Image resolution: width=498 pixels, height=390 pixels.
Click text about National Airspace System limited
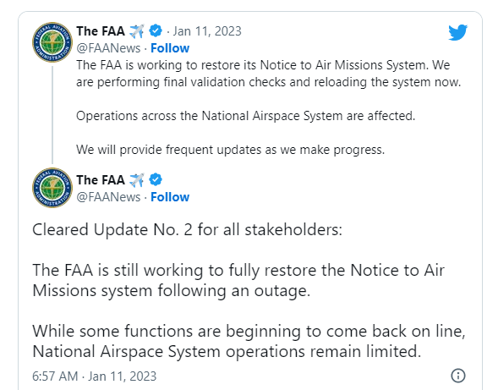249,342
